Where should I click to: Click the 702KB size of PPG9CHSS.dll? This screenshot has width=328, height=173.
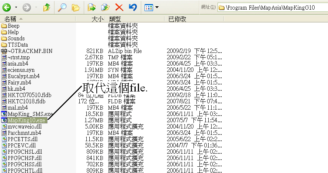click(x=95, y=164)
